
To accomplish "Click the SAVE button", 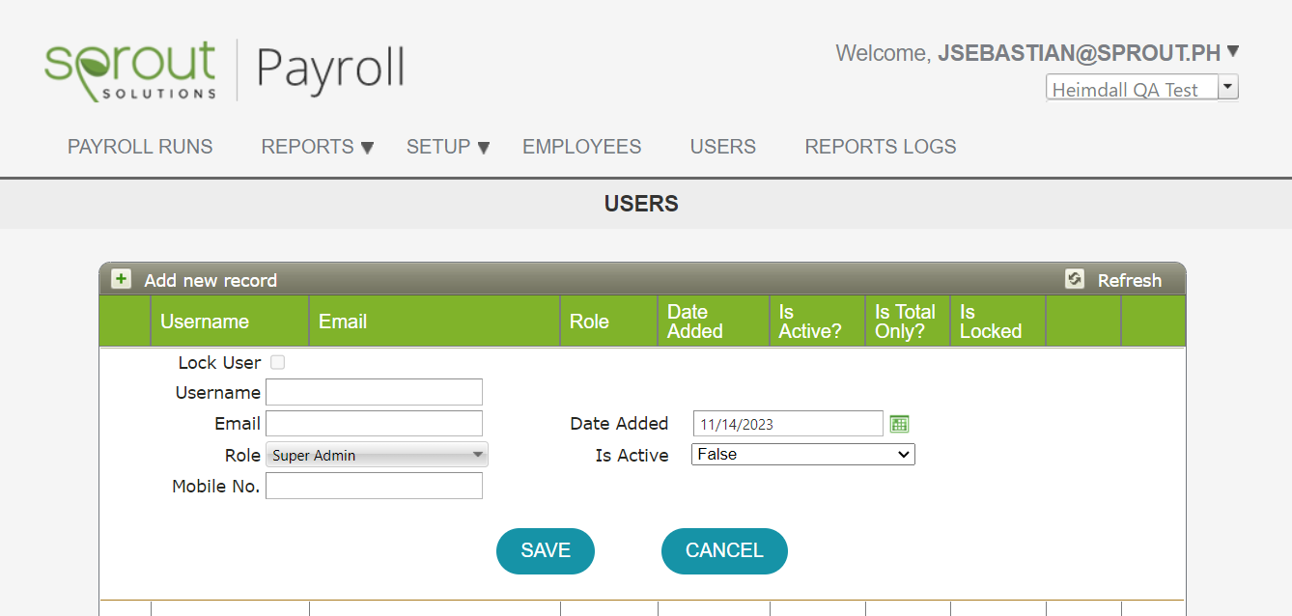I will [x=546, y=550].
